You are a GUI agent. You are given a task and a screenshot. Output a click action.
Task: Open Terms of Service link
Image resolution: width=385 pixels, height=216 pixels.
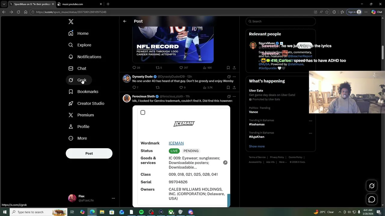point(257,157)
